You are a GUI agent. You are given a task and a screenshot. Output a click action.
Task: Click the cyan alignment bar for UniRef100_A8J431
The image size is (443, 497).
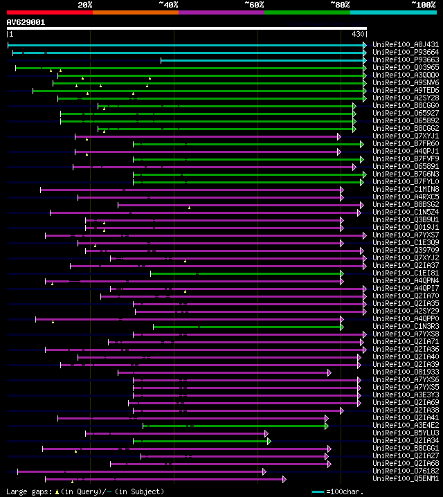(186, 45)
